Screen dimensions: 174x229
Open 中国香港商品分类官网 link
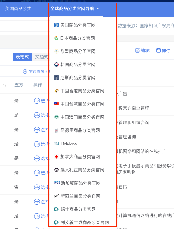[x=82, y=91]
